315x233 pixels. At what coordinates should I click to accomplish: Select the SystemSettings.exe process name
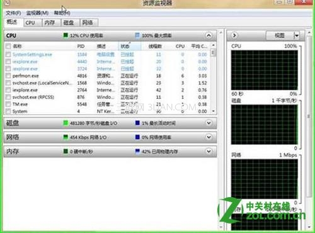point(32,55)
